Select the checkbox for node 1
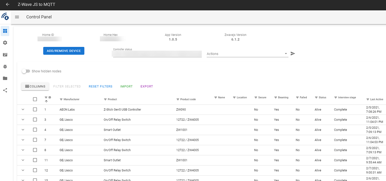 point(35,109)
